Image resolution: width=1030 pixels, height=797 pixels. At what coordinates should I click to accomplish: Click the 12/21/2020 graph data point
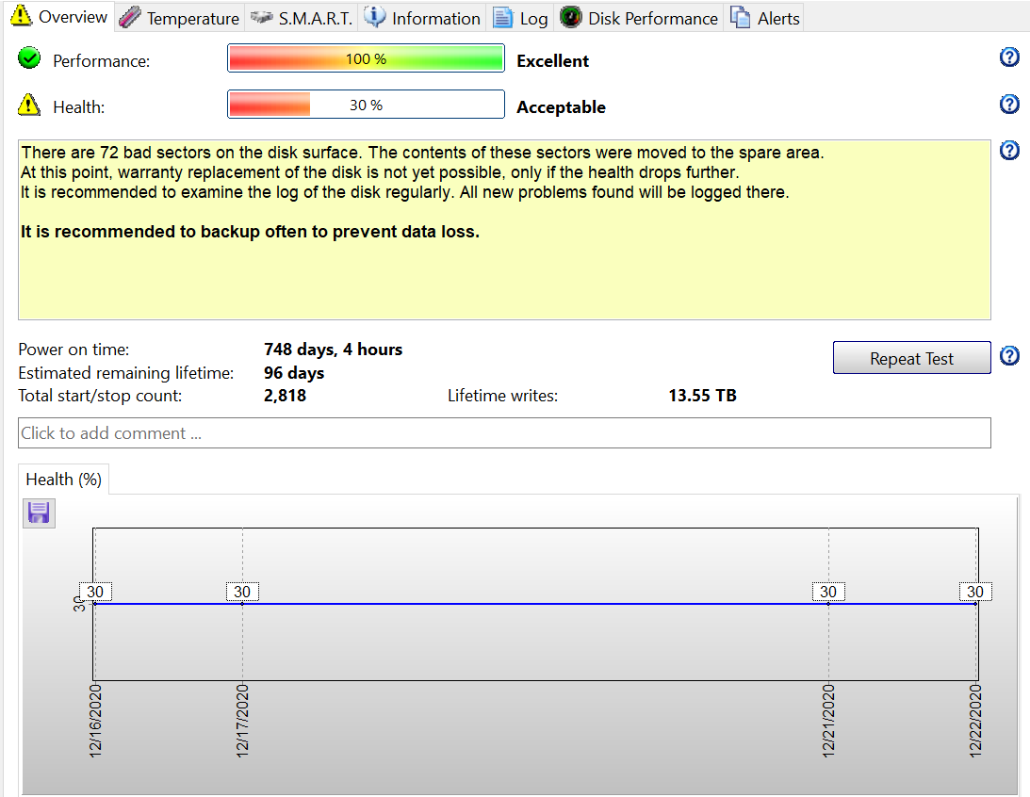828,603
